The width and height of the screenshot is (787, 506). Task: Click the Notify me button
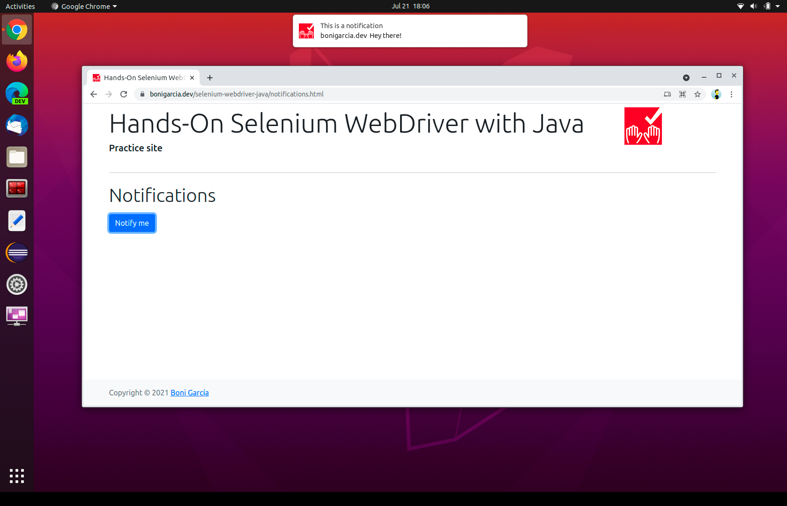[x=132, y=223]
